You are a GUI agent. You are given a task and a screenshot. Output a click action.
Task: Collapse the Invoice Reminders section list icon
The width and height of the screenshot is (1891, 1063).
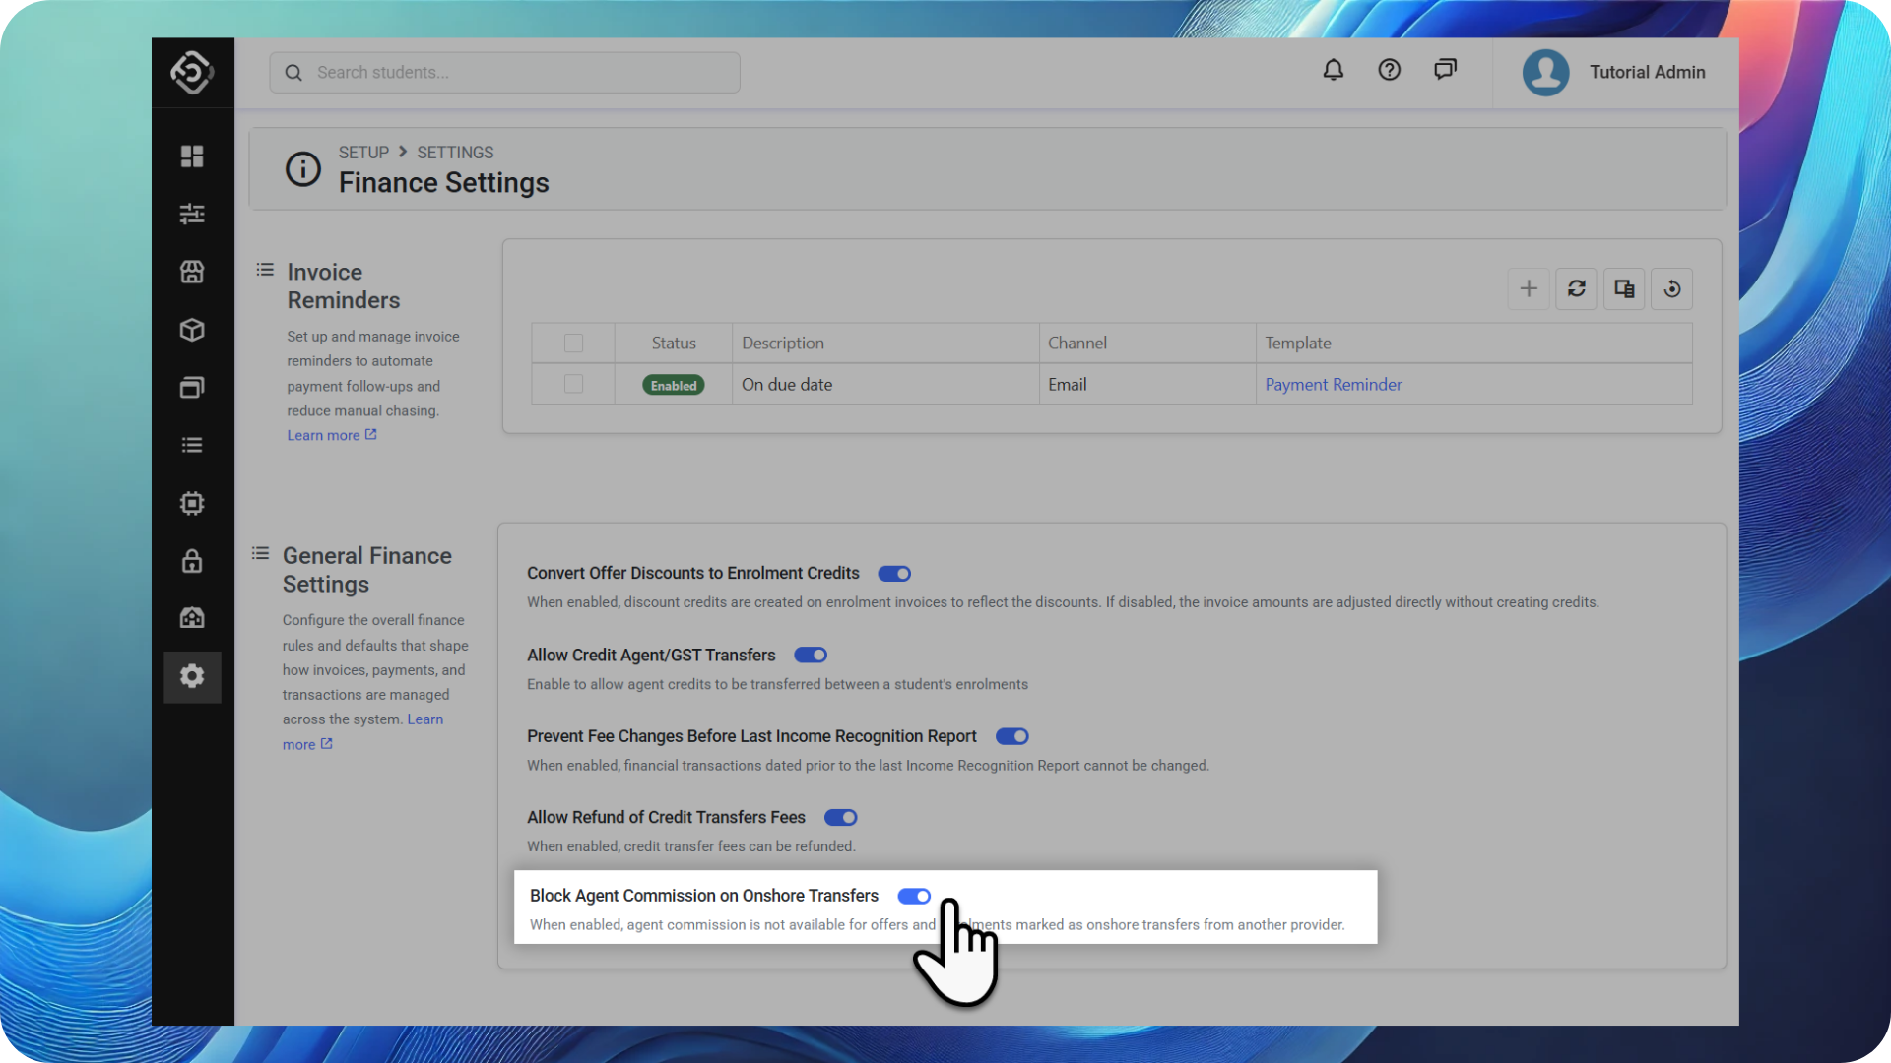(265, 270)
